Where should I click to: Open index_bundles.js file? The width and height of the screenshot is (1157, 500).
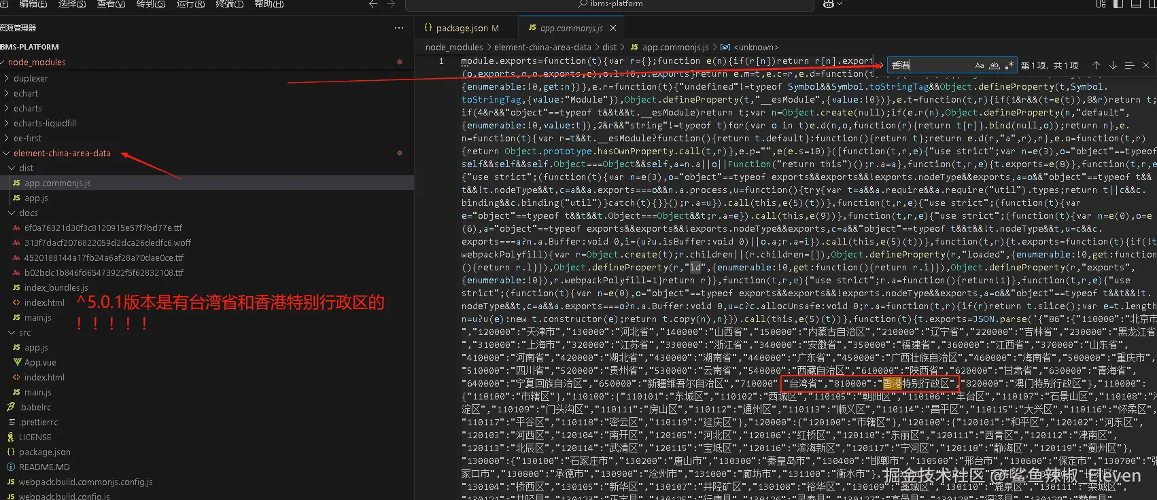click(207, 287)
